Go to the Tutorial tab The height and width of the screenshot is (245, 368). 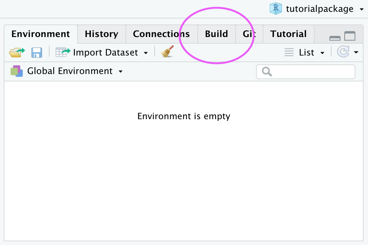[x=288, y=34]
